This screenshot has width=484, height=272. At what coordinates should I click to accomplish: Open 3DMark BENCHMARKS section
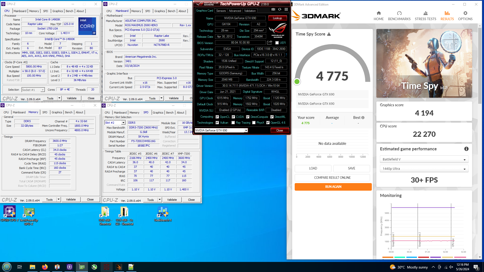(399, 16)
